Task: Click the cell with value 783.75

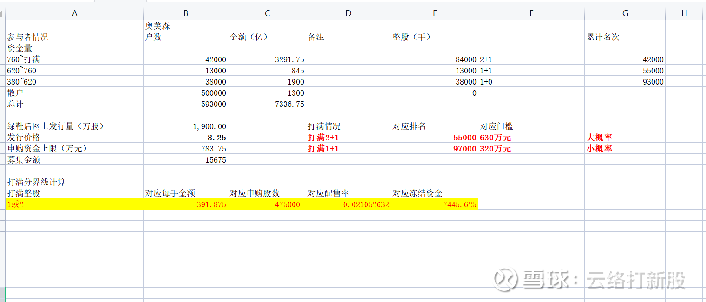Action: [x=186, y=148]
